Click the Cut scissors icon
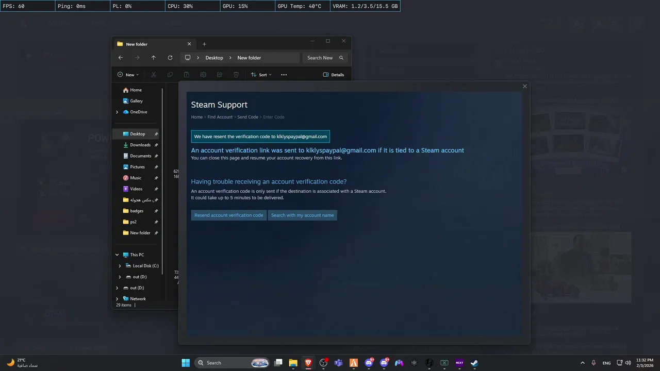The image size is (660, 371). [x=154, y=75]
